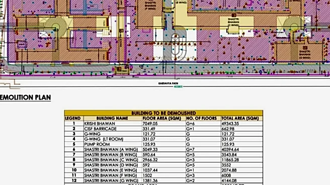Click floor area value '1037.44'
The width and height of the screenshot is (330, 185).
(150, 170)
